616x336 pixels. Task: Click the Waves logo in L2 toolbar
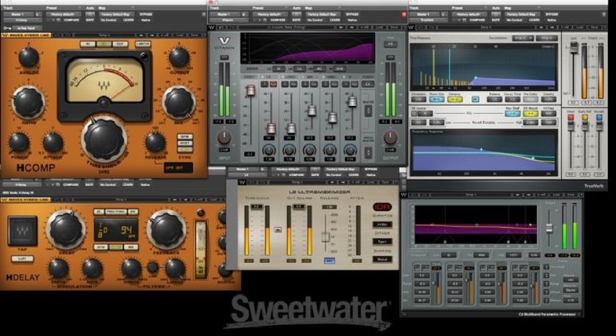[x=241, y=182]
